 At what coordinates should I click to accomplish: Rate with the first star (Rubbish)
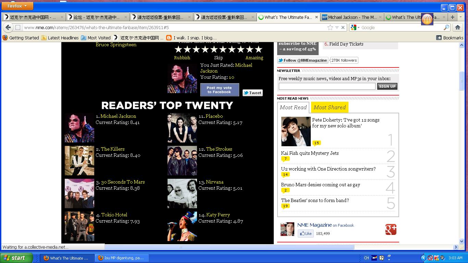tap(178, 50)
